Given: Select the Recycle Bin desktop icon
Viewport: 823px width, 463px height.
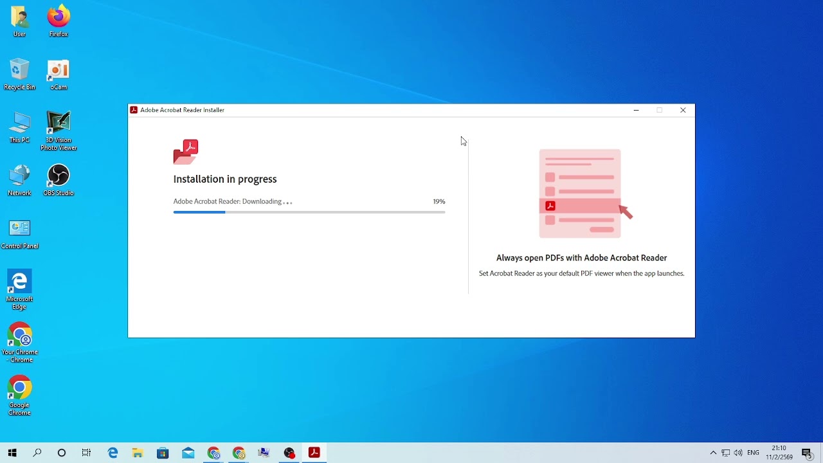Looking at the screenshot, I should [19, 74].
